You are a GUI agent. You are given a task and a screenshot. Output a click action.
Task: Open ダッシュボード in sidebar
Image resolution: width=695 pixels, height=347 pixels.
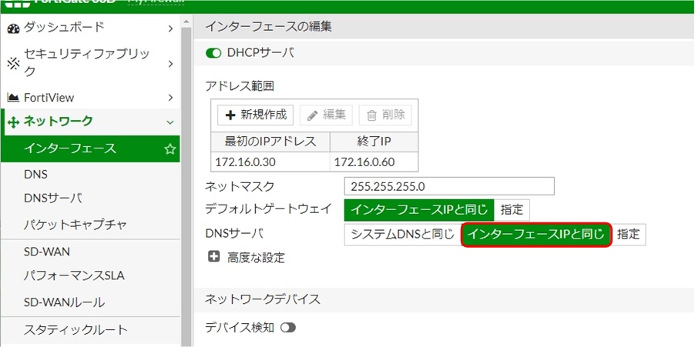[64, 28]
